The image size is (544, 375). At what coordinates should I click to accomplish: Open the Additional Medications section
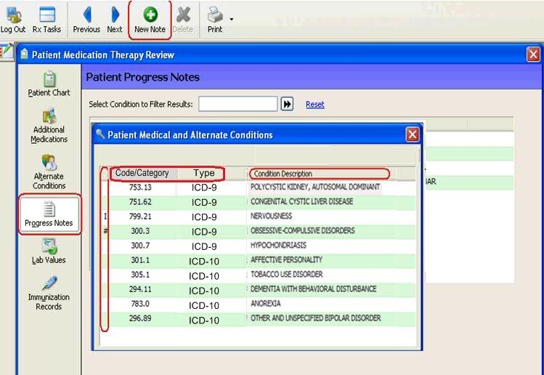click(49, 125)
